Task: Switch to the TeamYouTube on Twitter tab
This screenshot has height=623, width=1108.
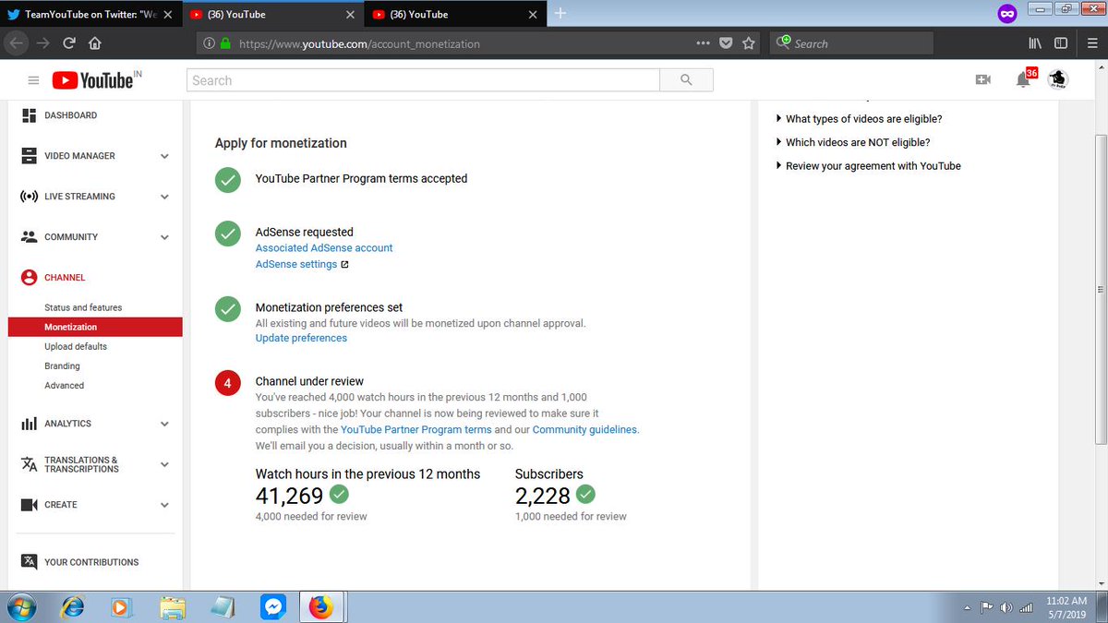Action: (89, 14)
